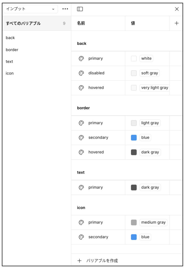Click the palette icon beside border secondary

81,138
